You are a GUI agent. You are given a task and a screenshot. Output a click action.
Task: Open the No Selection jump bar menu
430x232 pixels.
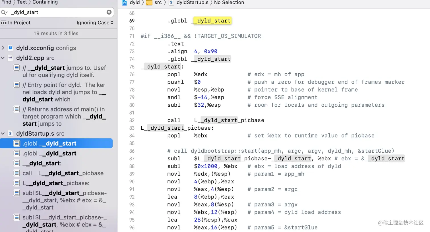(229, 3)
